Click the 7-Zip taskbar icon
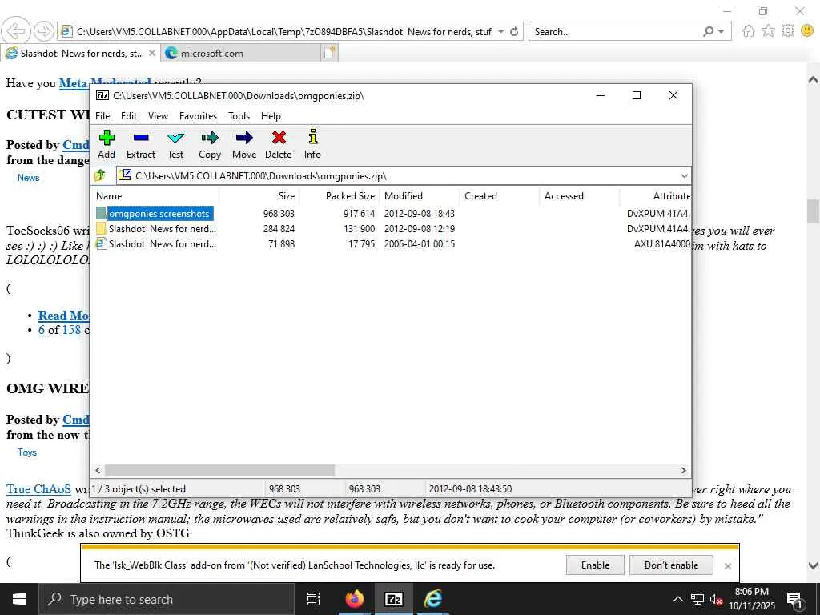 coord(394,599)
